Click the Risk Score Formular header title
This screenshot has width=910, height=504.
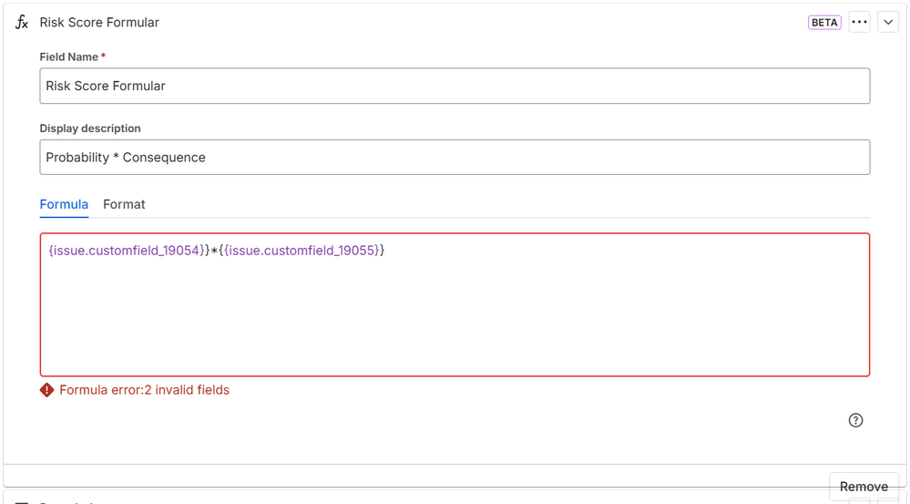pos(99,22)
